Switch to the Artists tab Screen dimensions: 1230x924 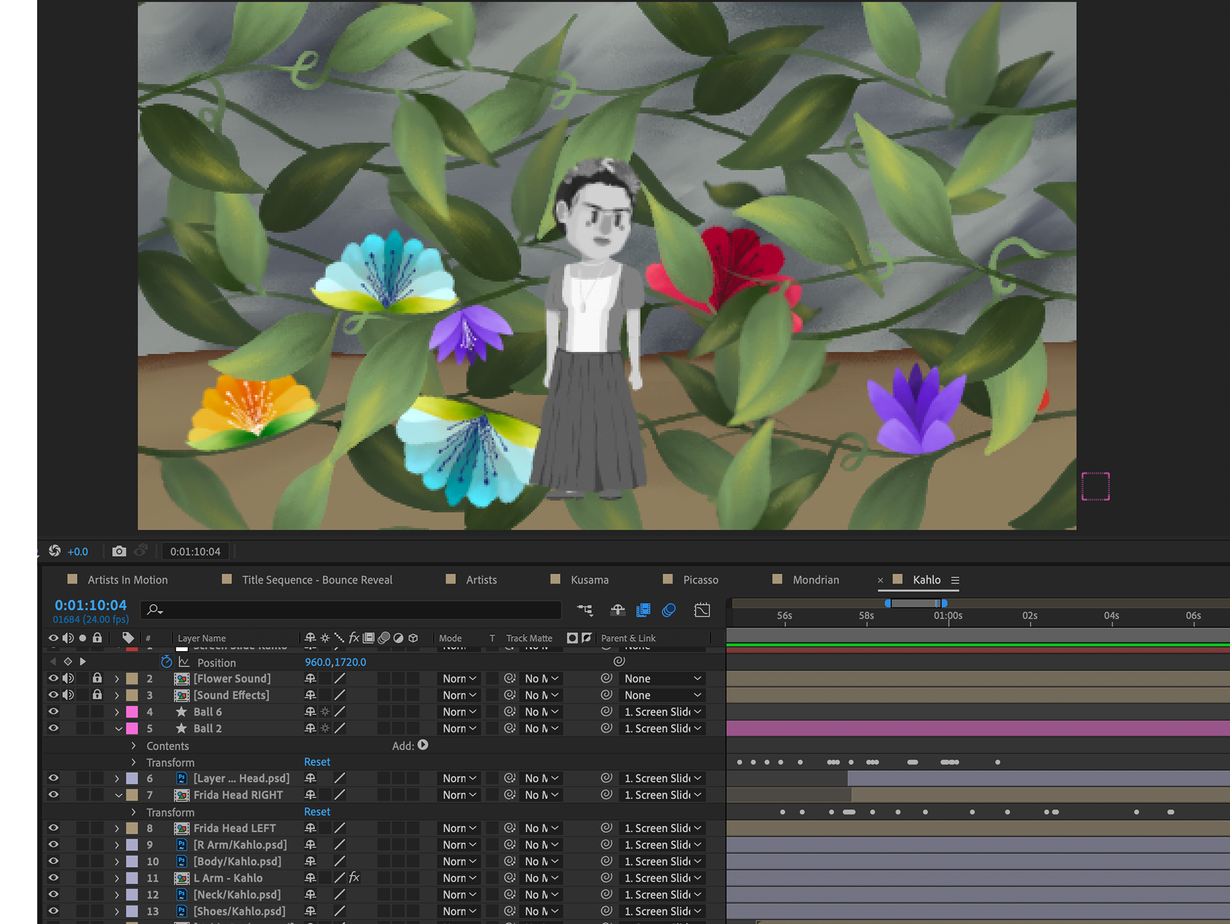click(481, 580)
